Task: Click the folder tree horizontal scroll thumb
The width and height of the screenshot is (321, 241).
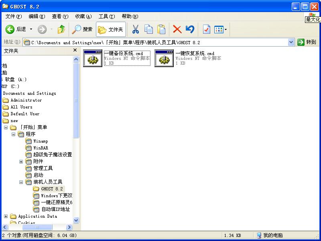Action: pyautogui.click(x=37, y=227)
